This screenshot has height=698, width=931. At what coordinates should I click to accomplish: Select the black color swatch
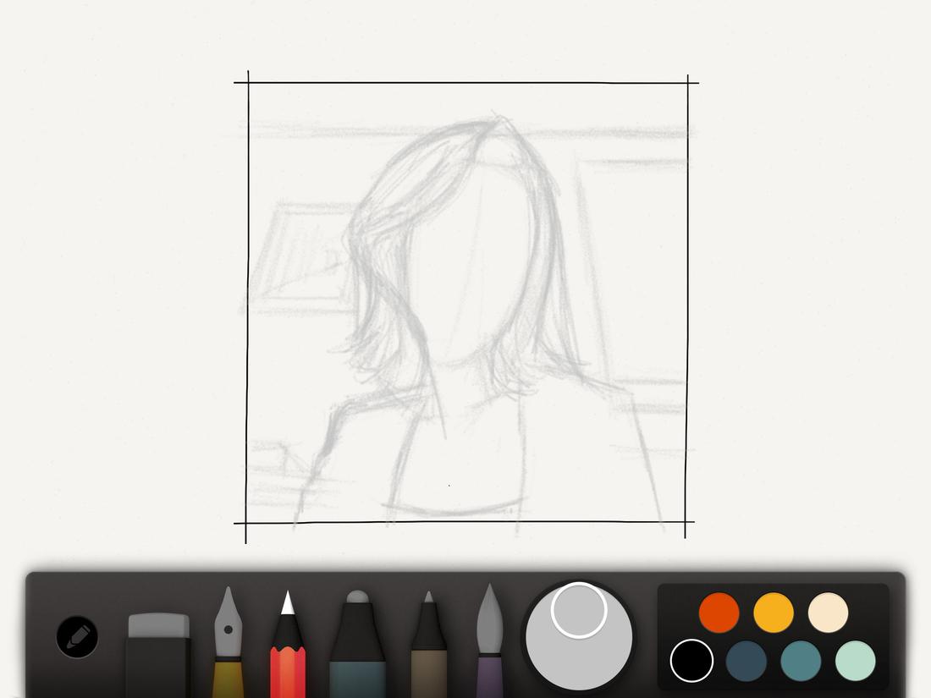pyautogui.click(x=692, y=662)
